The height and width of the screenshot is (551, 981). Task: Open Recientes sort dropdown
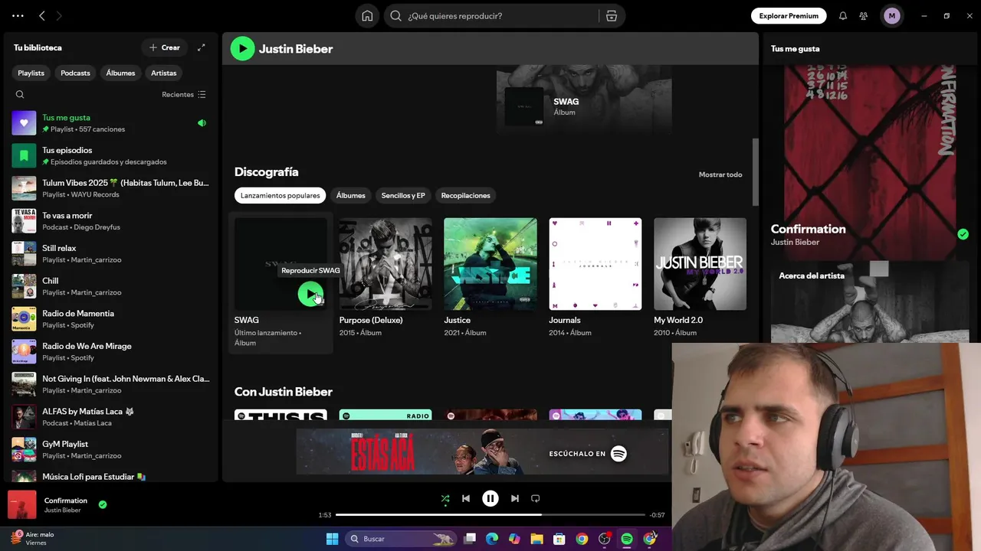tap(184, 95)
